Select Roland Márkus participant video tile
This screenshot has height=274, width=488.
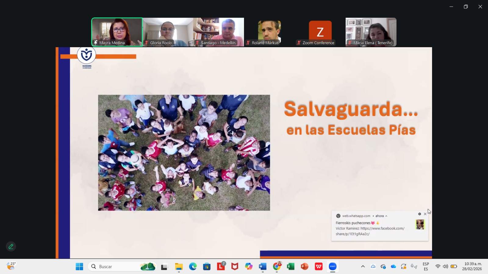point(269,32)
